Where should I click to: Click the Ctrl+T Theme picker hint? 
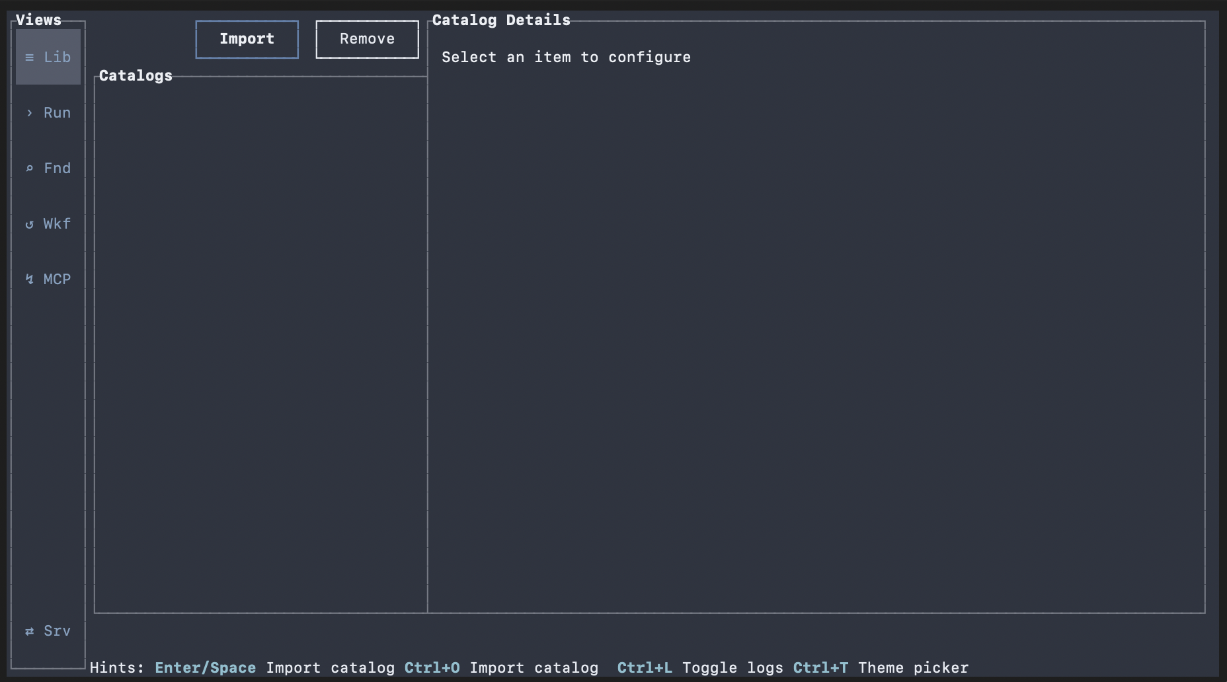click(x=881, y=668)
